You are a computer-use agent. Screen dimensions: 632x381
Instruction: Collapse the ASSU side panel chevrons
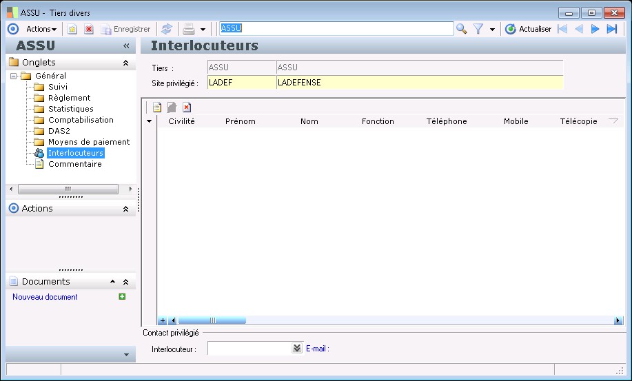point(126,46)
